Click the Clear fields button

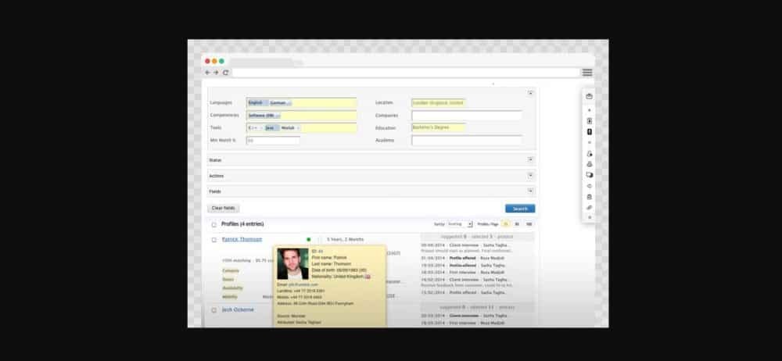[224, 209]
